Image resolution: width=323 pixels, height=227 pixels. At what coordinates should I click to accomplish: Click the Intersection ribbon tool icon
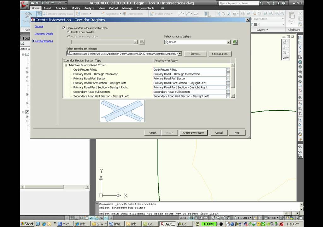124,14
